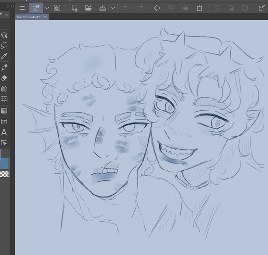Image resolution: width=268 pixels, height=255 pixels.
Task: Create a new canvas file
Action: (x=75, y=8)
